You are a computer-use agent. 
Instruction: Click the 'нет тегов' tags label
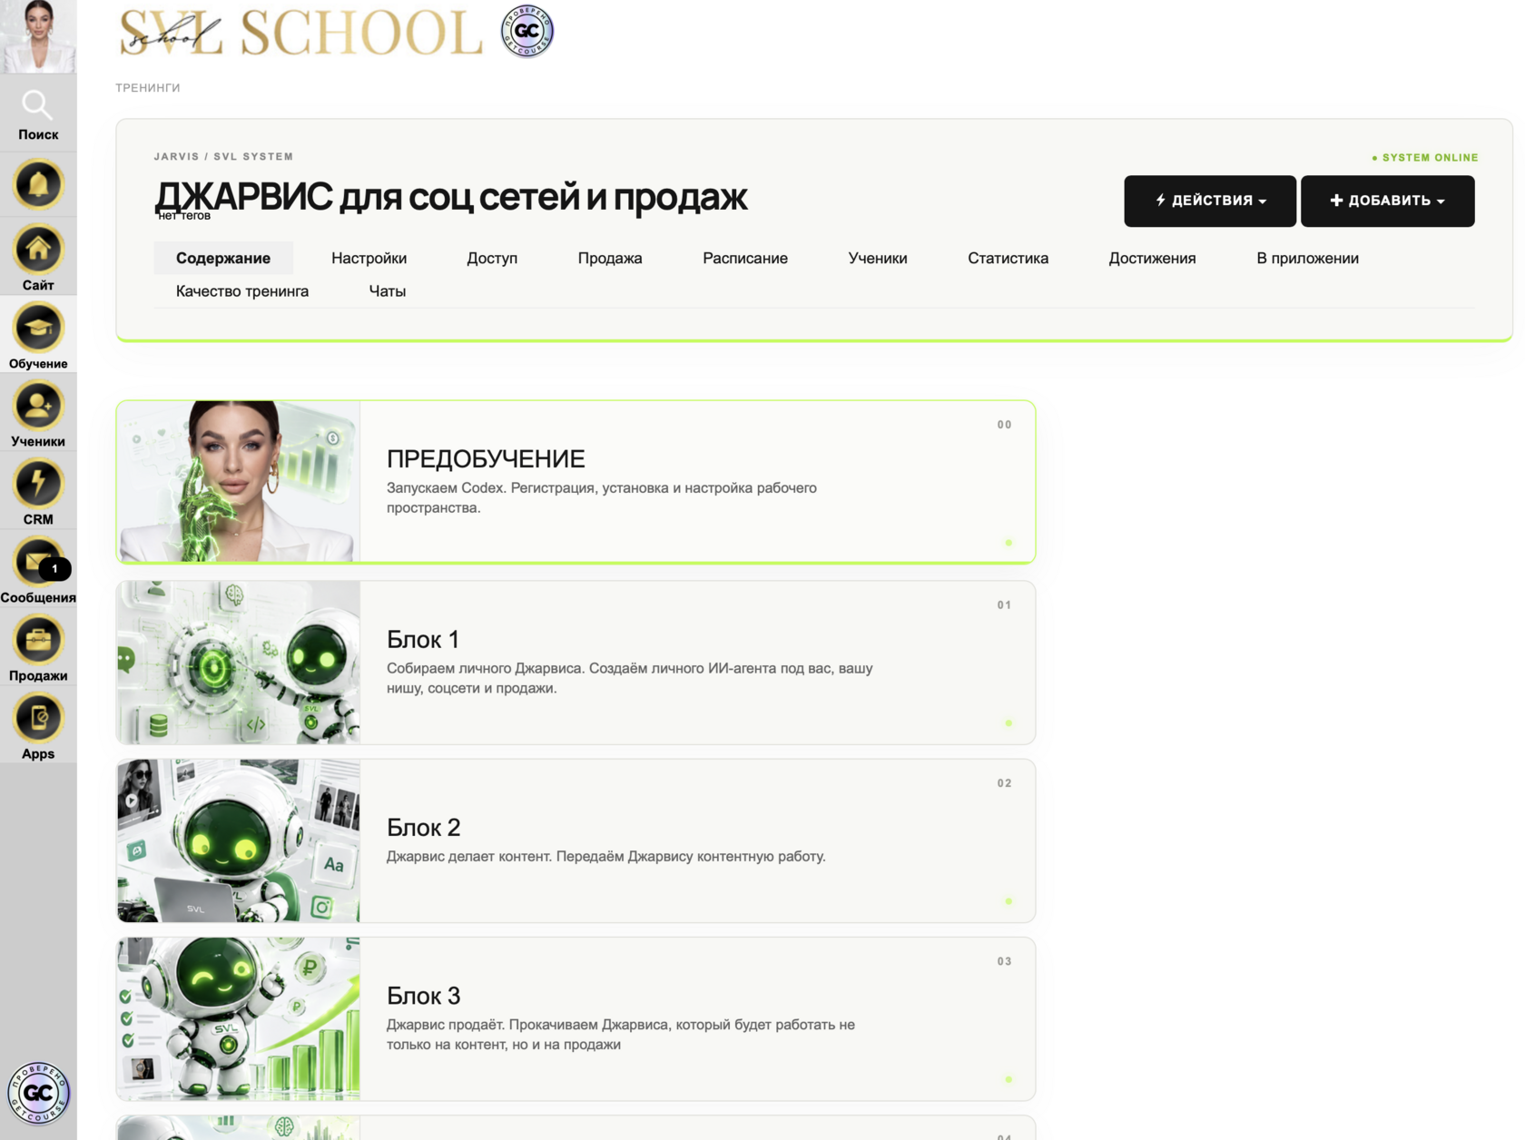[x=184, y=216]
